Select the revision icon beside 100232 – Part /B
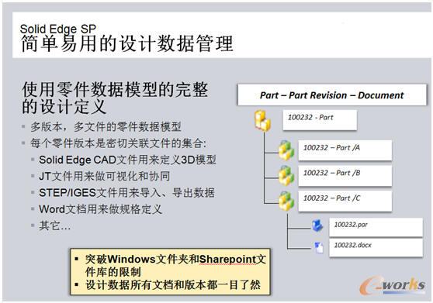This screenshot has width=433, height=303. pos(286,176)
